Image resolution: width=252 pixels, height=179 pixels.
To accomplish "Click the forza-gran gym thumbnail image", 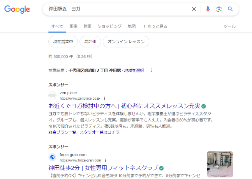I will [x=220, y=164].
